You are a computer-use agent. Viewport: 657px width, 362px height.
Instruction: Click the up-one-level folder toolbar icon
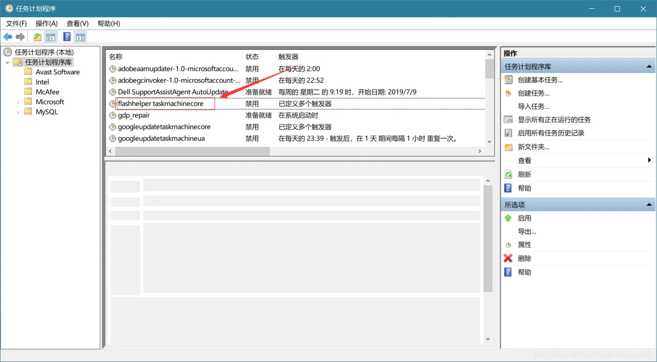(x=37, y=37)
